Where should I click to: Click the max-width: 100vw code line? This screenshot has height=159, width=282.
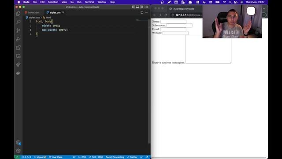click(55, 30)
